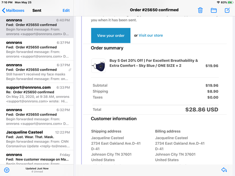
Task: Toggle the mailbox filter icon
Action: (x=7, y=170)
